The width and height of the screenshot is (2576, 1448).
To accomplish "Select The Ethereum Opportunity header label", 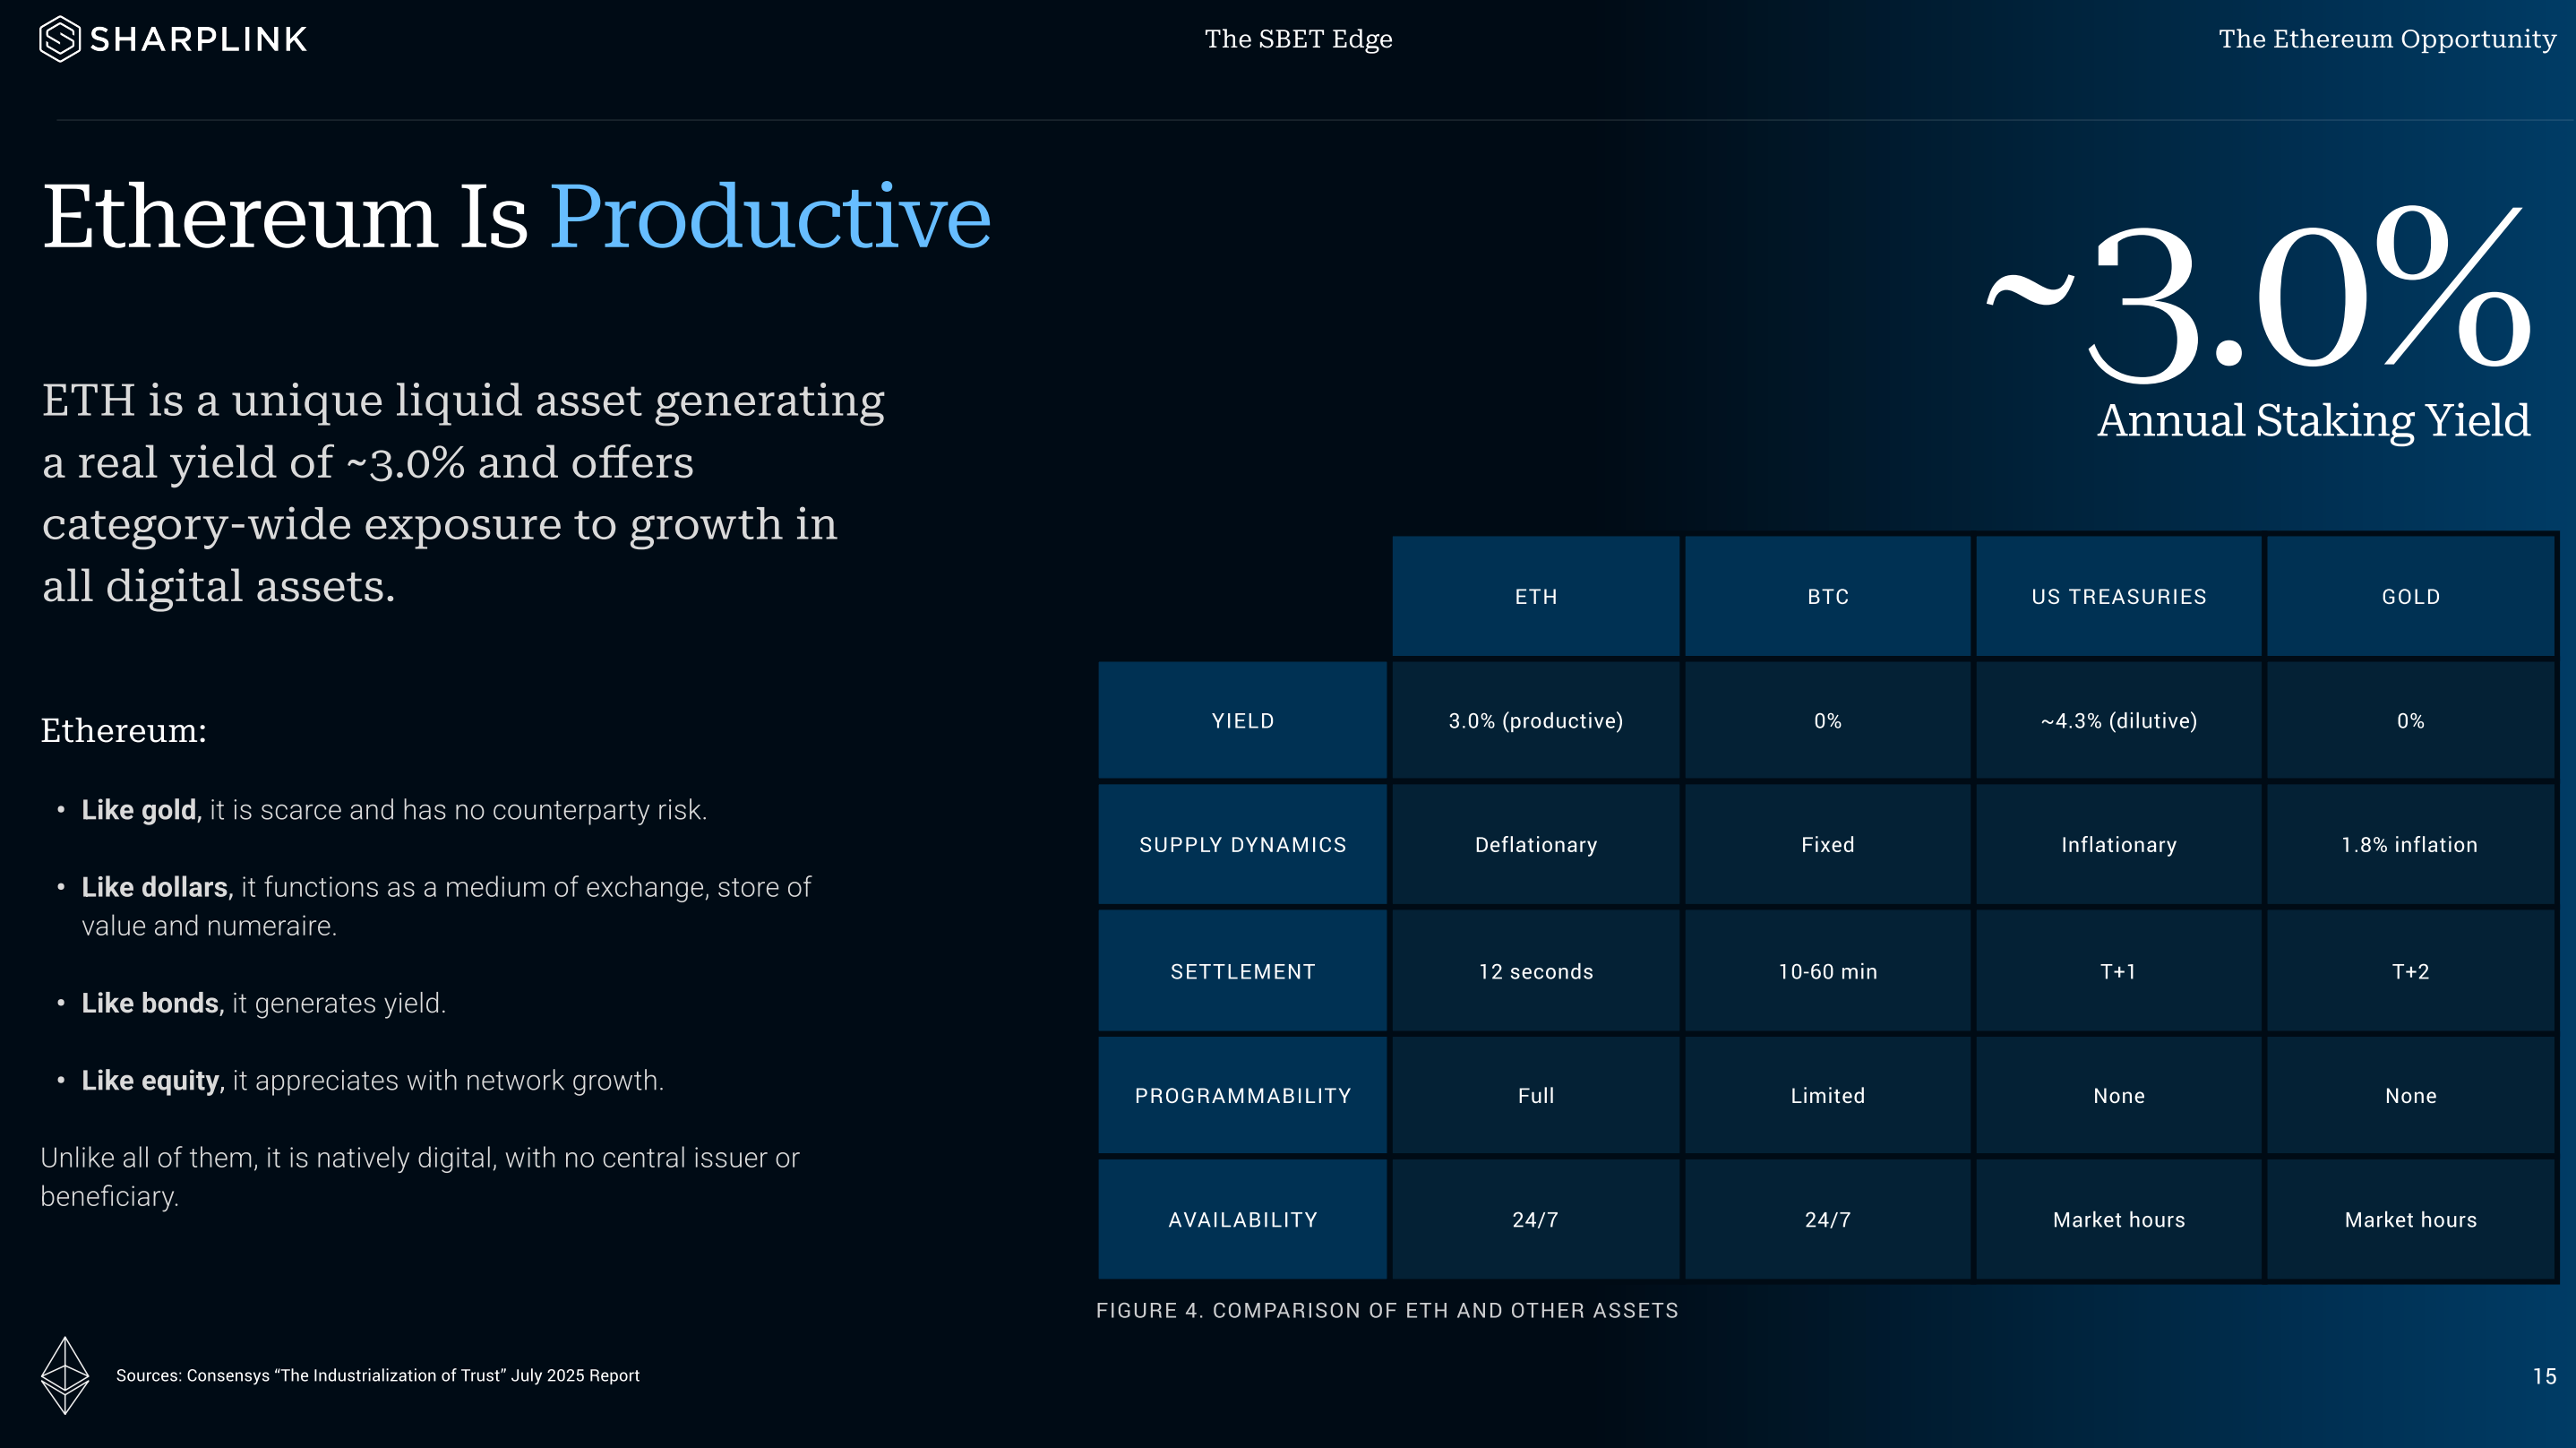I will [2386, 39].
